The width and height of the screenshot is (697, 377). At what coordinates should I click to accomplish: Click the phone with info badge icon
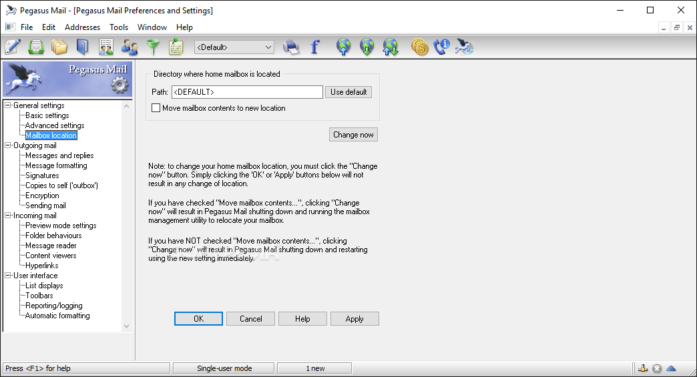[442, 47]
